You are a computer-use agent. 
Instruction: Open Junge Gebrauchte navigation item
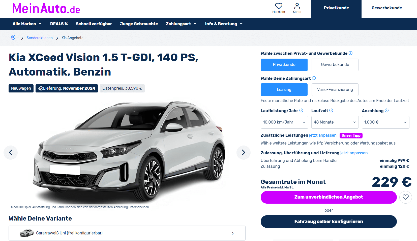pos(139,24)
